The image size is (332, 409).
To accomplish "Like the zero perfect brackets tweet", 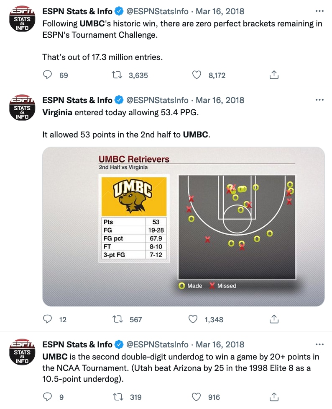I will [197, 75].
